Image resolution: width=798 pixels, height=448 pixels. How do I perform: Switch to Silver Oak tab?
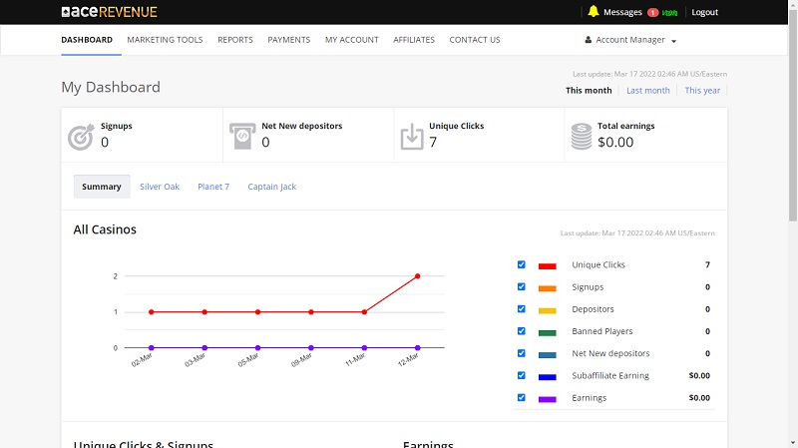pos(160,187)
